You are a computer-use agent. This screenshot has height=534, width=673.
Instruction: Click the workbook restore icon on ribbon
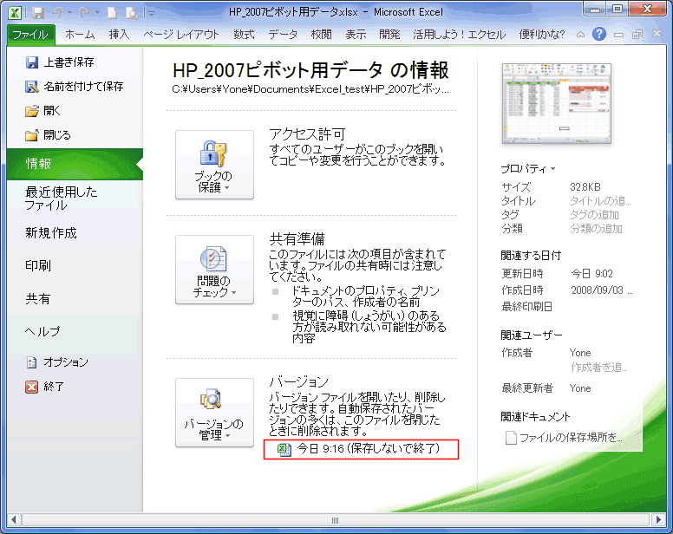click(637, 35)
